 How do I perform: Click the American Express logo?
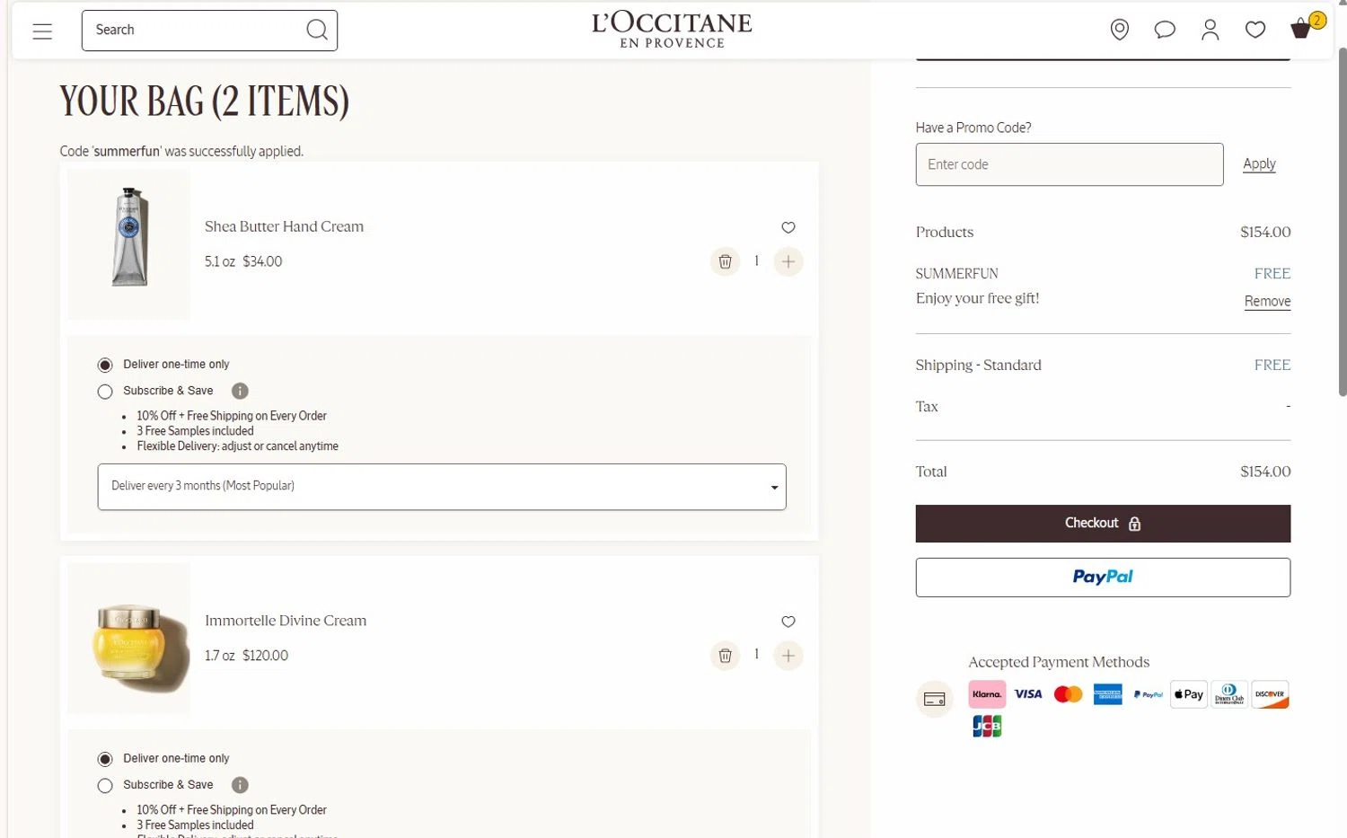tap(1108, 694)
